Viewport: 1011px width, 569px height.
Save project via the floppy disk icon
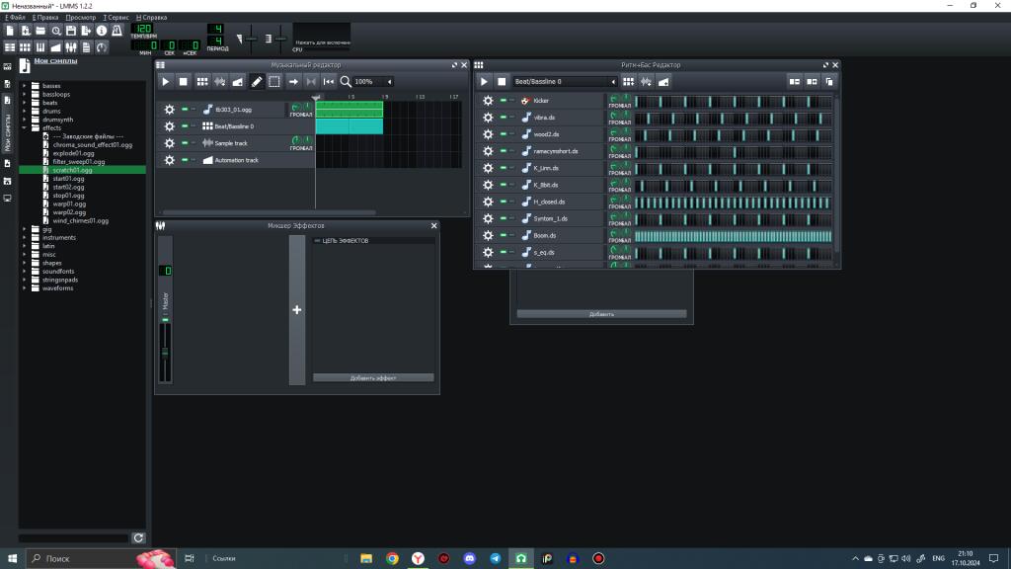tap(71, 31)
